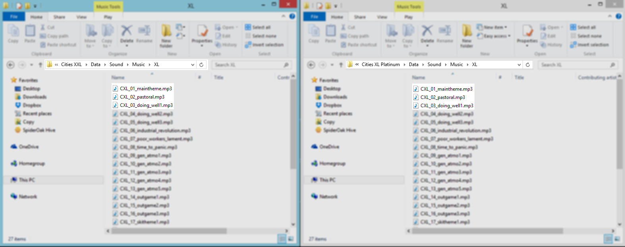Refresh the Cities XXL folder address bar

pyautogui.click(x=201, y=65)
